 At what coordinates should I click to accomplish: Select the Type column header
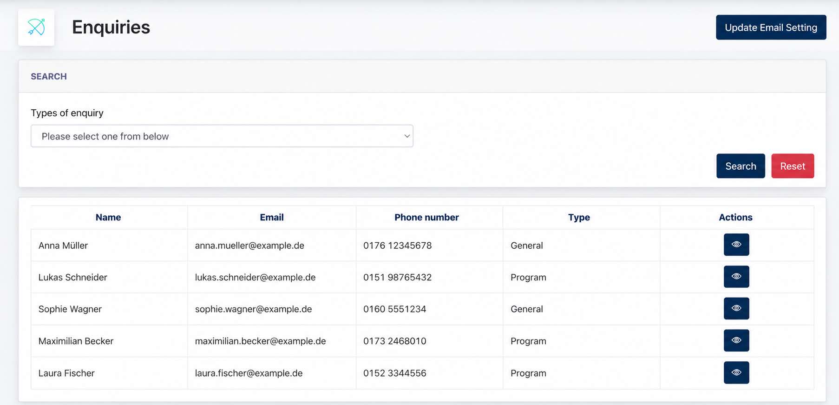(579, 217)
